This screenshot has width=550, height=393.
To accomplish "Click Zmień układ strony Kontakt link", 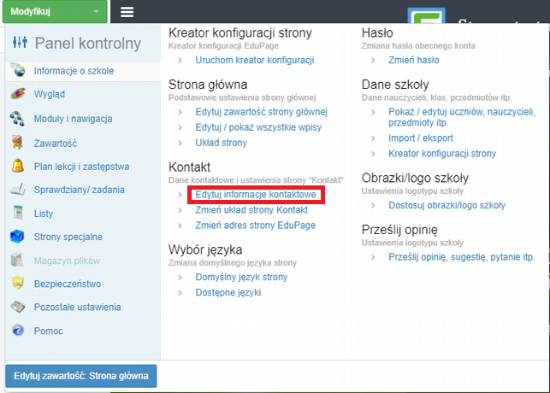I will point(251,210).
